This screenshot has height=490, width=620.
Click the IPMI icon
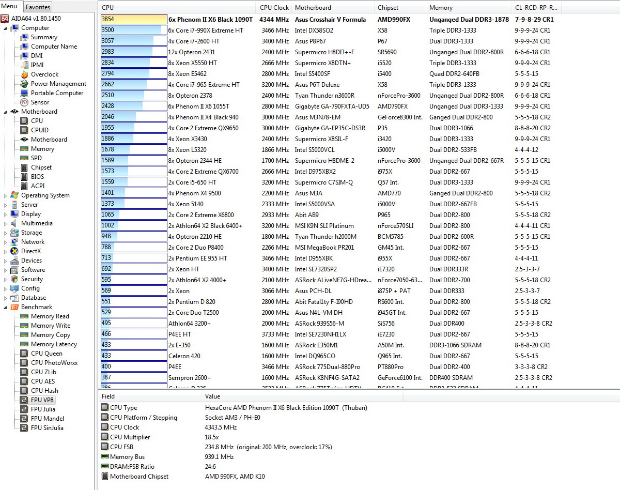click(x=24, y=65)
